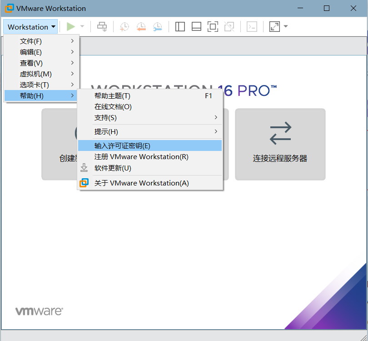368x341 pixels.
Task: Click the green power on play icon
Action: 70,26
